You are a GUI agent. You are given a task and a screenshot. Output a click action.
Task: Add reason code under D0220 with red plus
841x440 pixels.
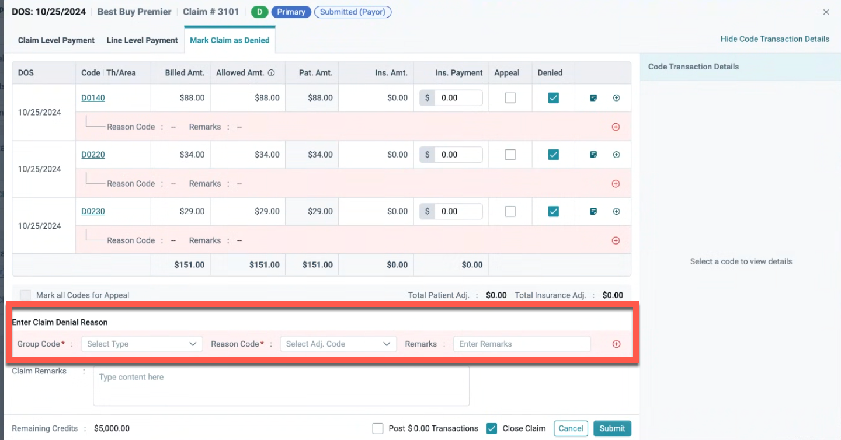[616, 183]
